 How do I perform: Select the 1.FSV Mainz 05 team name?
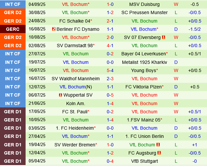point(144,120)
